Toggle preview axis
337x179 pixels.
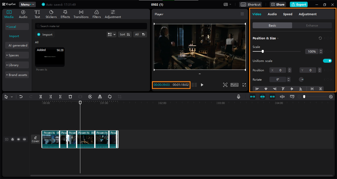(282, 97)
